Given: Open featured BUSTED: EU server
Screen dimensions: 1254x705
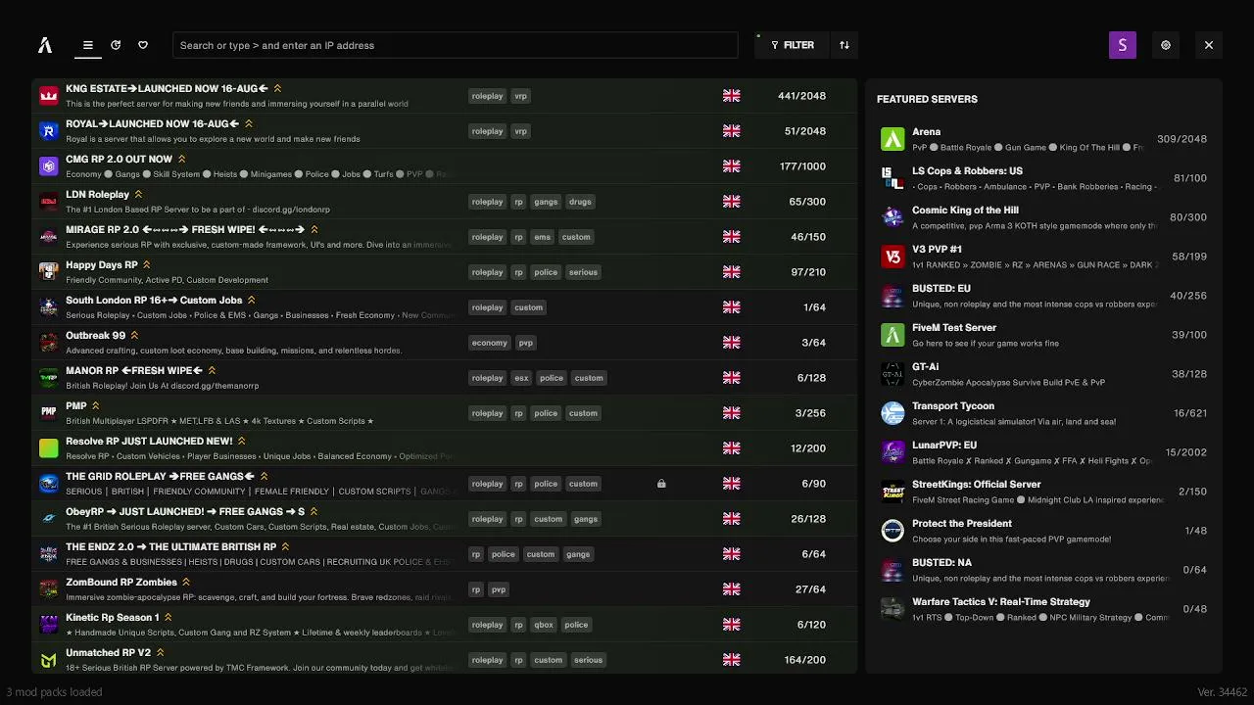Looking at the screenshot, I should tap(1043, 296).
